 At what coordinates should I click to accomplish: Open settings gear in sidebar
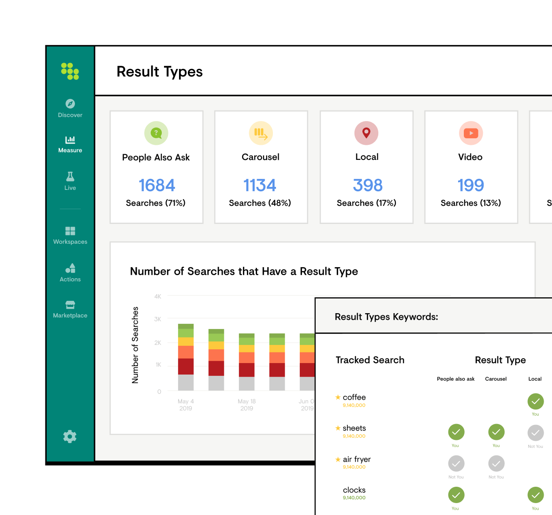tap(70, 437)
